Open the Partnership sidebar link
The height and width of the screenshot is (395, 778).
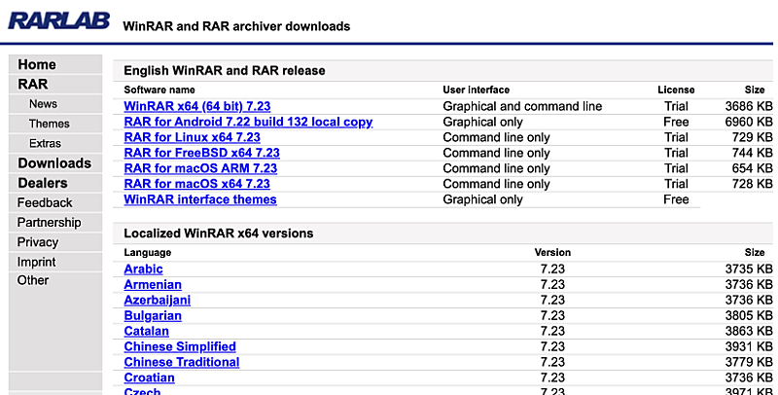tap(50, 223)
